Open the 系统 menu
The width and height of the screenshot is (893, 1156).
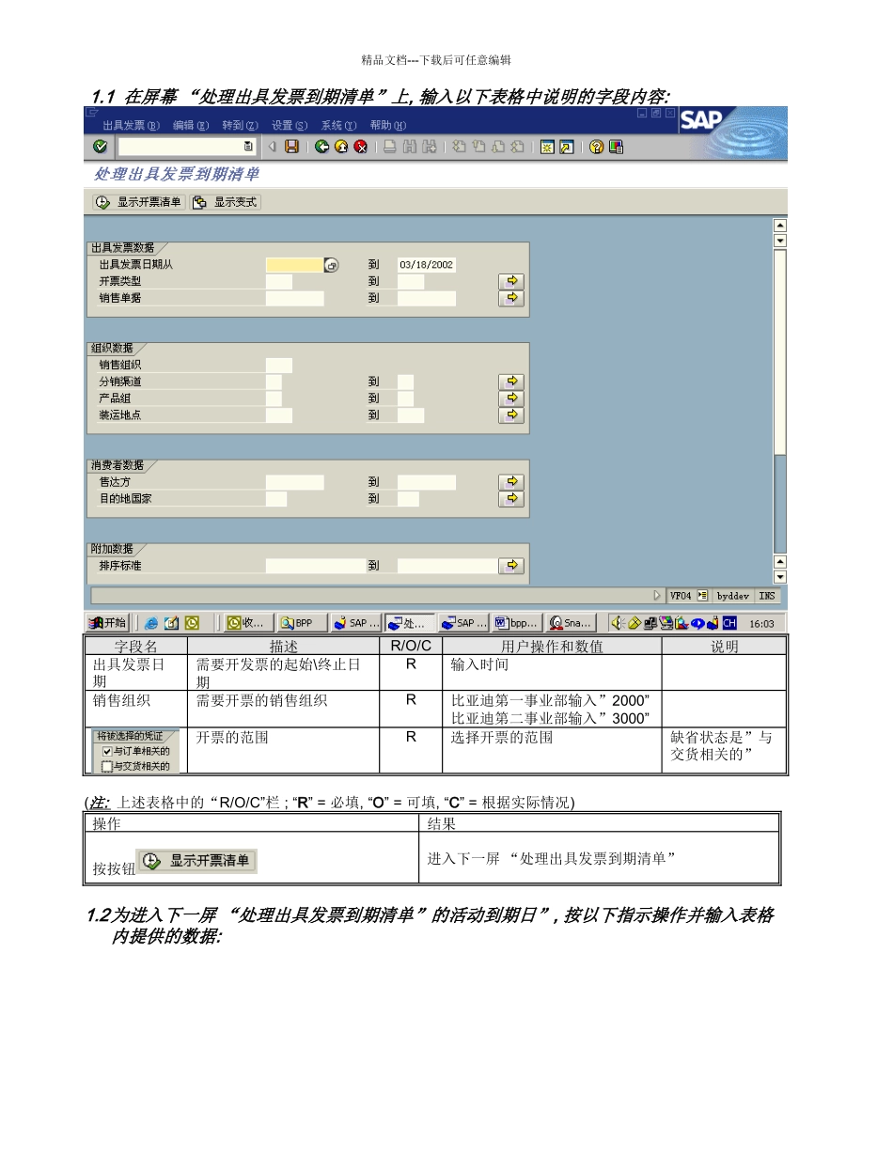(x=338, y=125)
